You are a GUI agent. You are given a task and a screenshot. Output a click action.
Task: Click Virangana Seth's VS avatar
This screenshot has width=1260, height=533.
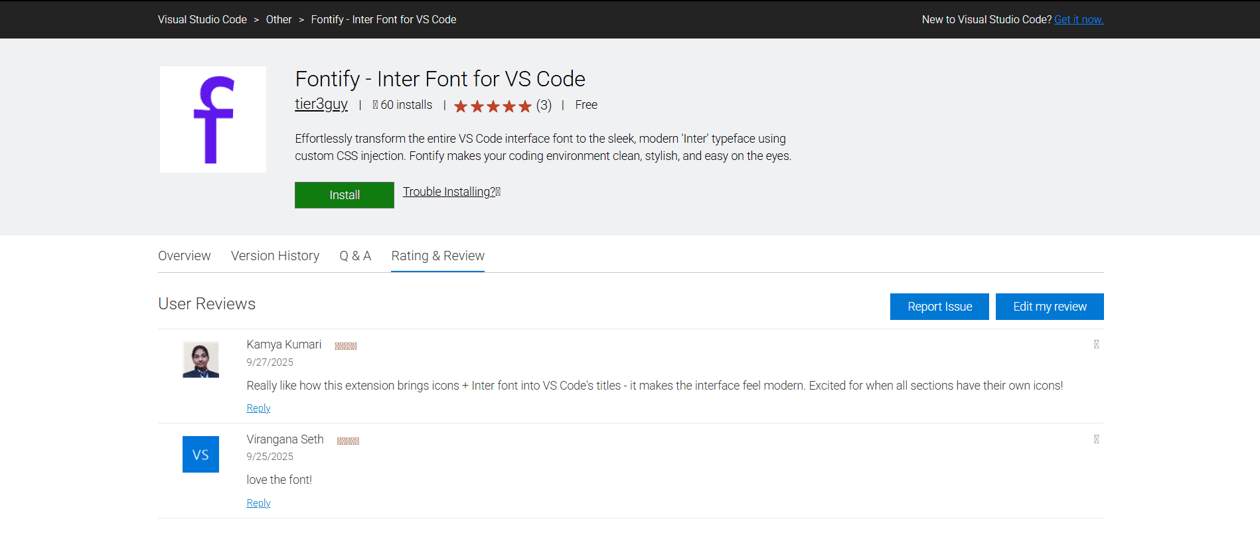pyautogui.click(x=200, y=454)
